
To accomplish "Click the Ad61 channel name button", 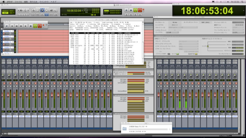I will point(16,116).
